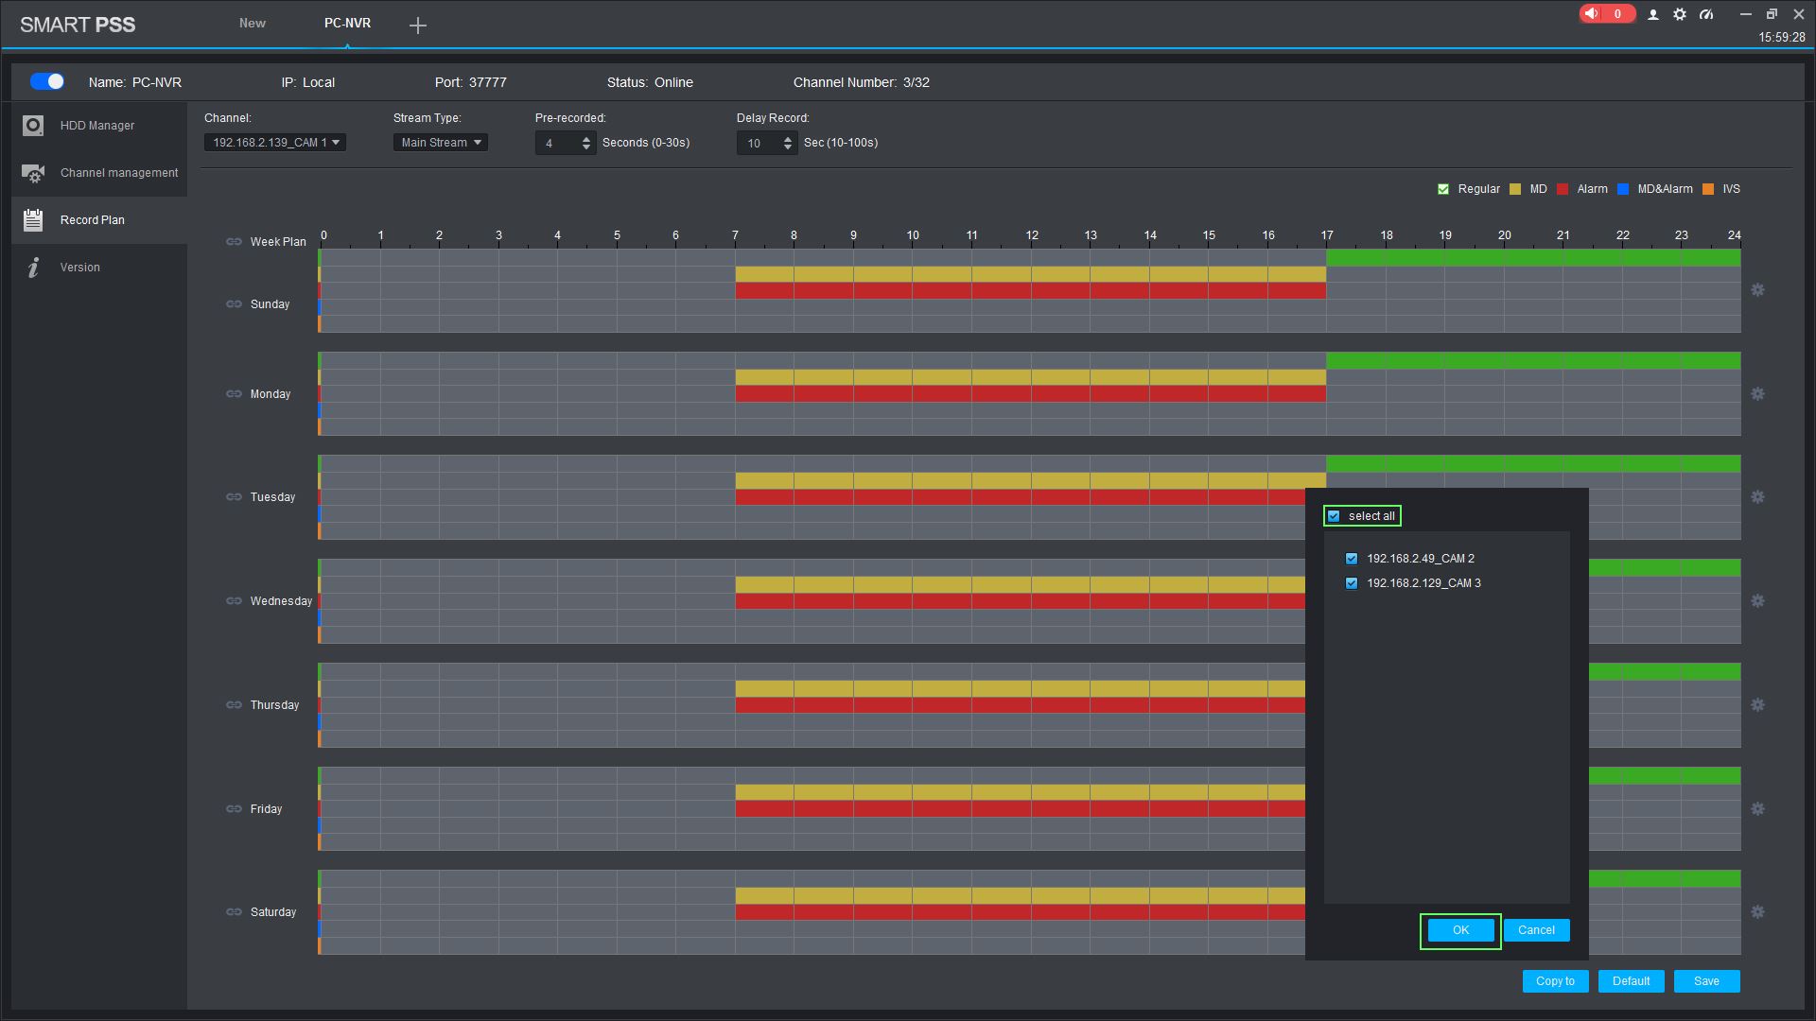
Task: Expand the Channel dropdown
Action: [x=275, y=143]
